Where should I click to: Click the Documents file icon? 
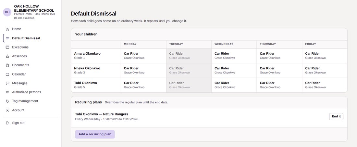pos(7,65)
